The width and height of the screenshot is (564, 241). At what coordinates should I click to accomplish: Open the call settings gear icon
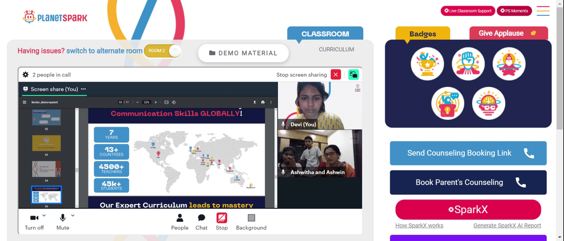click(25, 75)
